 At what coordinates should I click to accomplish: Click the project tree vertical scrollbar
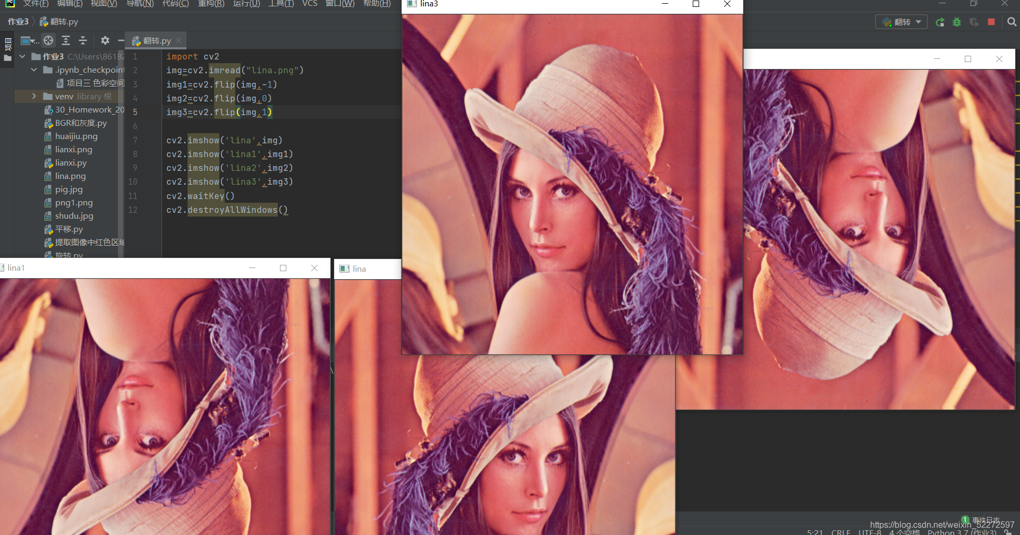click(122, 154)
